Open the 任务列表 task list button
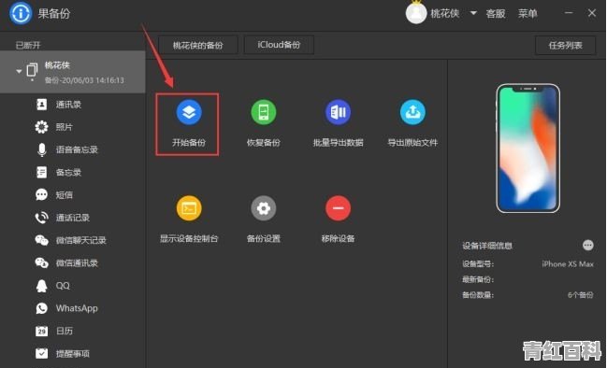 [x=565, y=45]
